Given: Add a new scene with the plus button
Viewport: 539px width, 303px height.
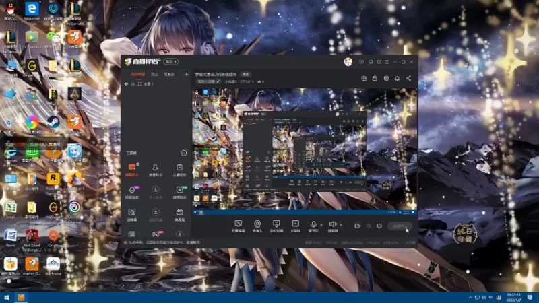Looking at the screenshot, I should point(187,74).
